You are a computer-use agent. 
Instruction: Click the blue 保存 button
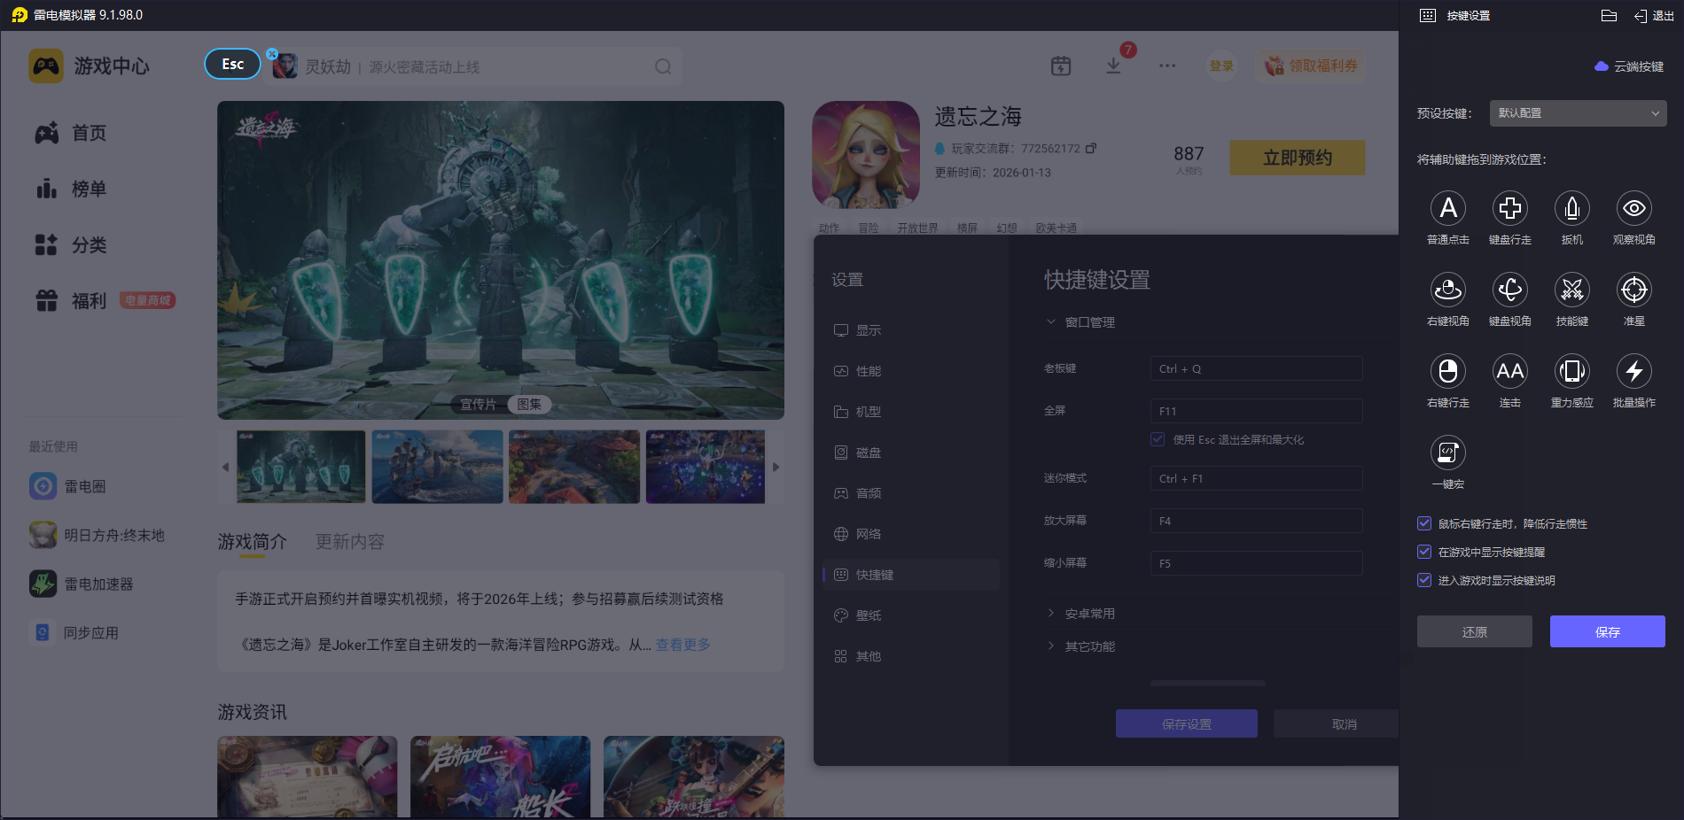(1608, 631)
